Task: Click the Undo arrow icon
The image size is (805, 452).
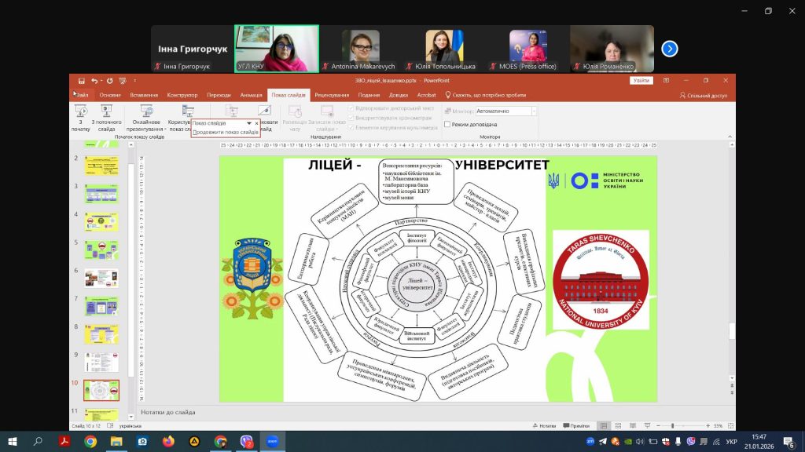Action: point(94,81)
